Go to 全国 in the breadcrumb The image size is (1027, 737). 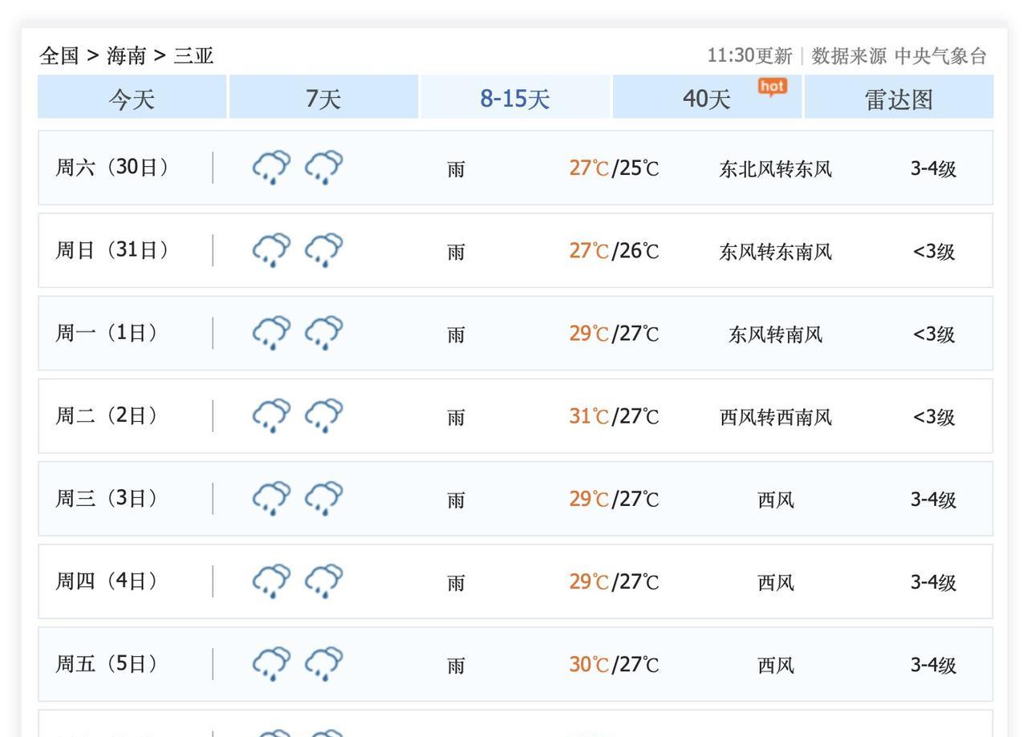pos(59,56)
